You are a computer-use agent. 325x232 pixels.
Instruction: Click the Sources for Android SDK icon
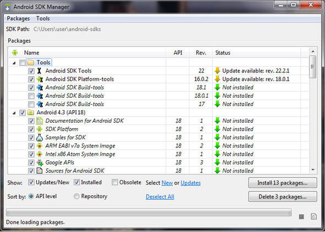40,171
